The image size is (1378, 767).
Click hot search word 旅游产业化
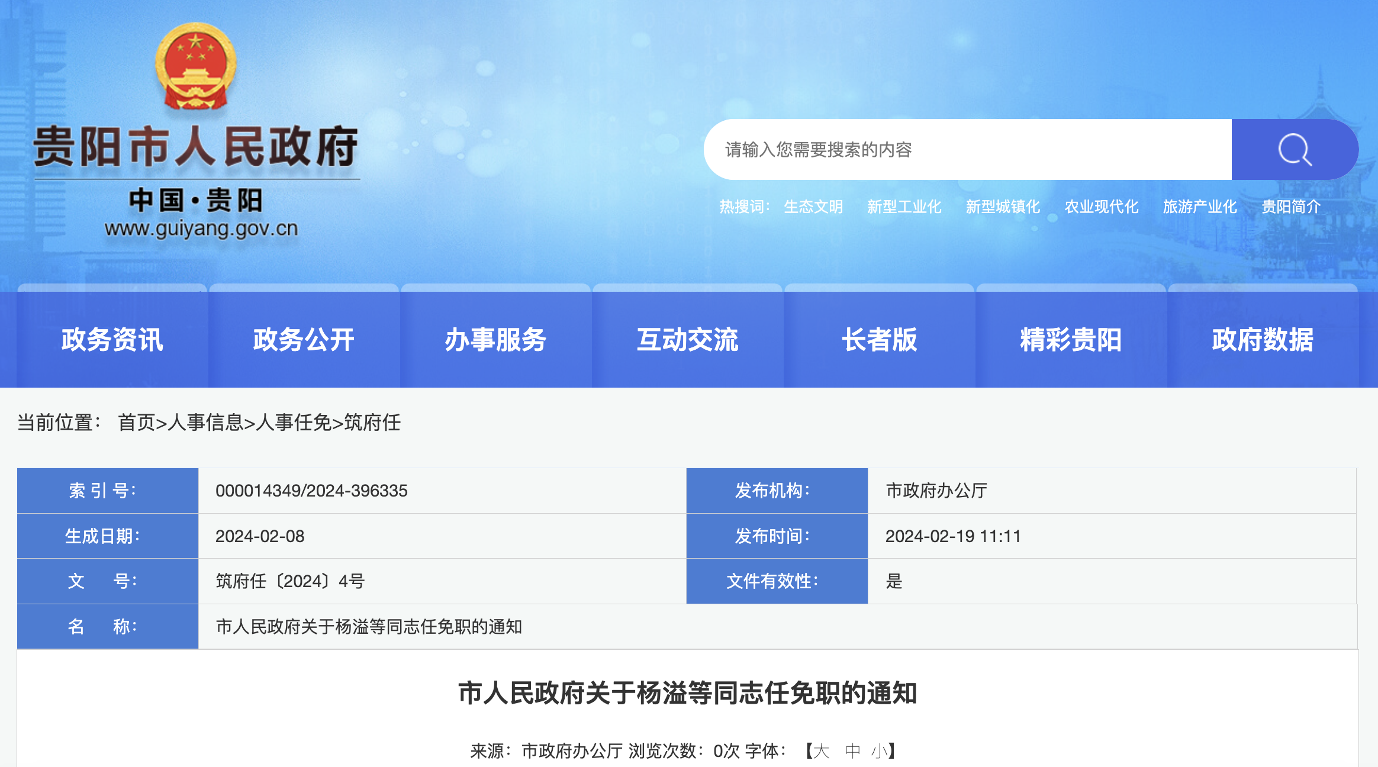1200,207
